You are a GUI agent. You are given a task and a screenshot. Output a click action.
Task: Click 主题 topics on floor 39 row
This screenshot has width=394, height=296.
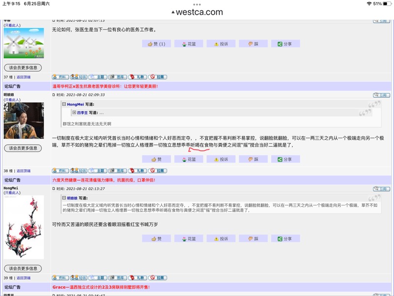click(98, 278)
